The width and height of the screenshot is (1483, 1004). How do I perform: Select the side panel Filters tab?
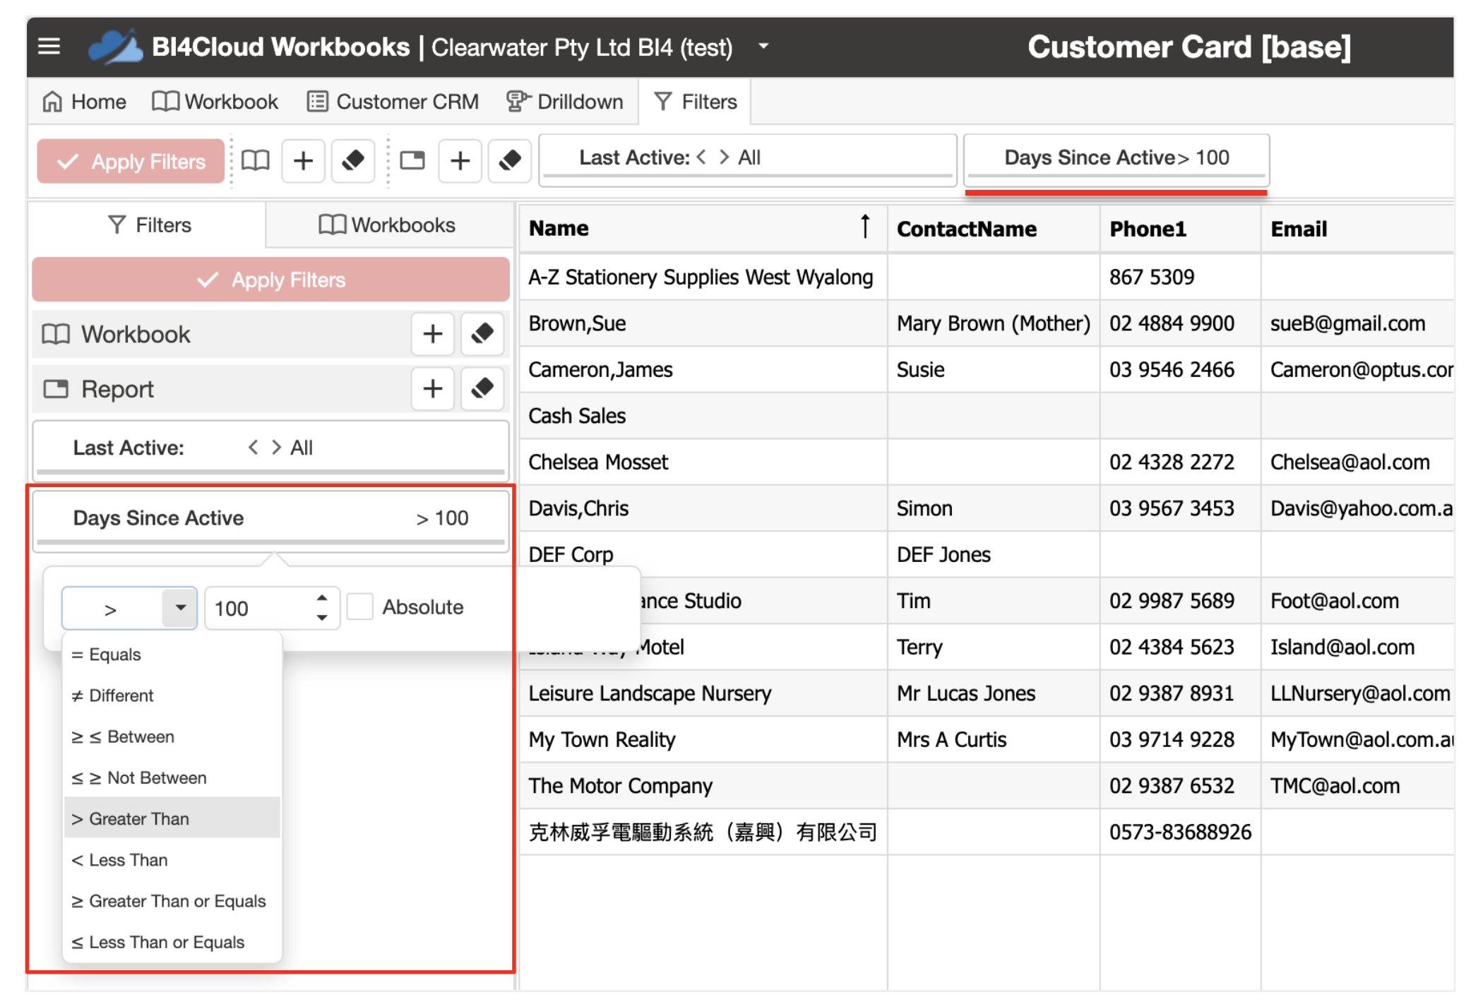pos(149,225)
